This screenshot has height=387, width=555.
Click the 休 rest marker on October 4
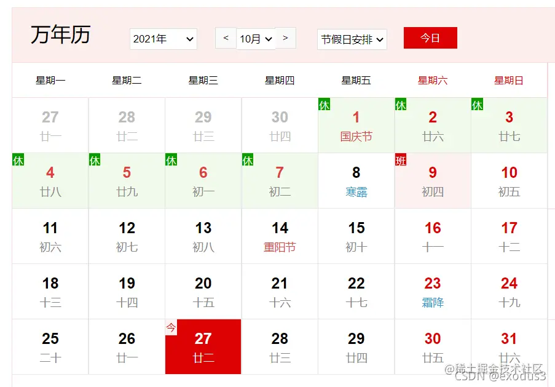coord(18,160)
